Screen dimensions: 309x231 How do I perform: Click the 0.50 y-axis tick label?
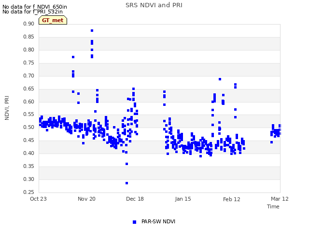[x=28, y=127]
